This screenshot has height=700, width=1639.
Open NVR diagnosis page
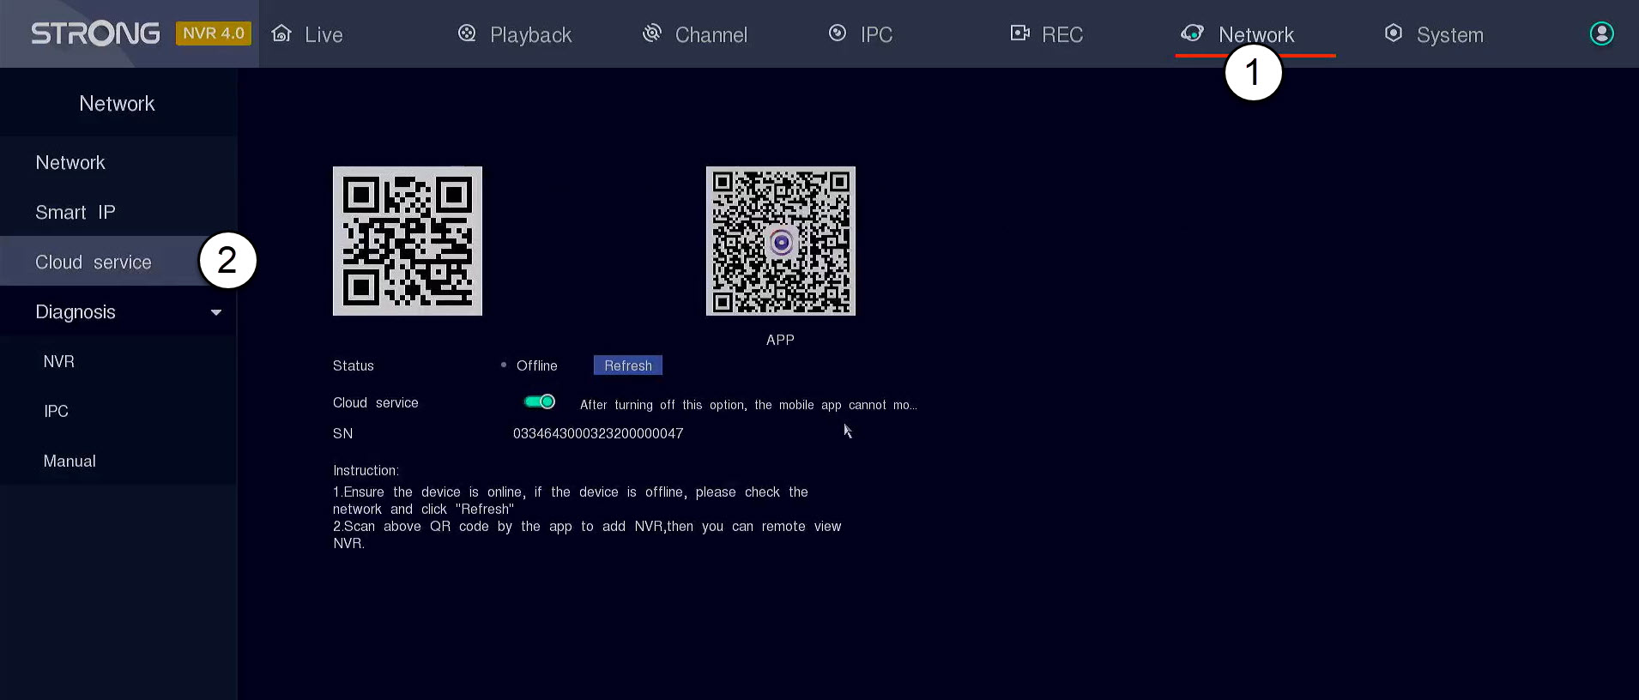(118, 361)
